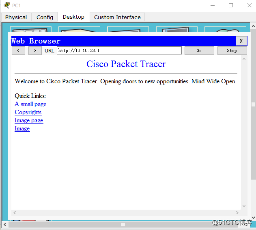The height and width of the screenshot is (230, 256).
Task: Click the PC1 Packet Tracer title icon
Action: (x=7, y=5)
